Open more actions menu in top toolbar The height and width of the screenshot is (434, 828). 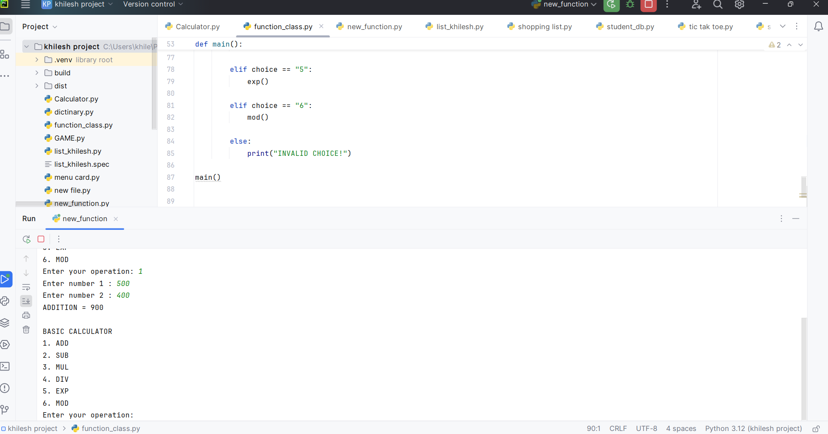point(667,4)
